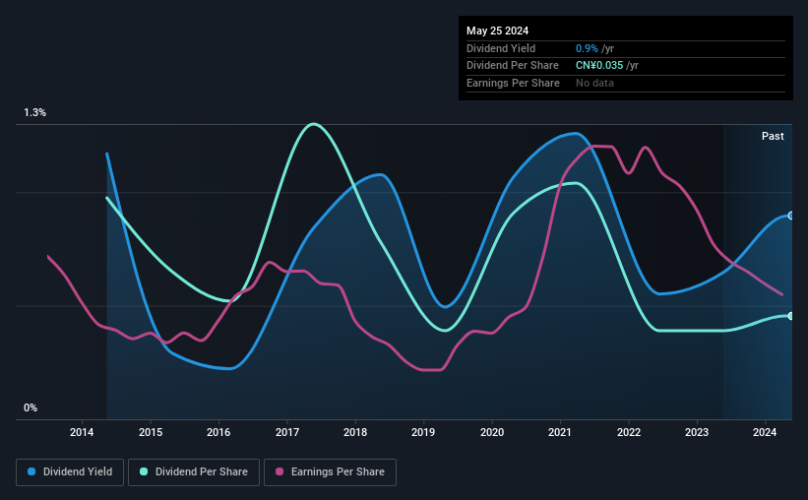
Task: Click the 2017 axis label
Action: point(287,432)
